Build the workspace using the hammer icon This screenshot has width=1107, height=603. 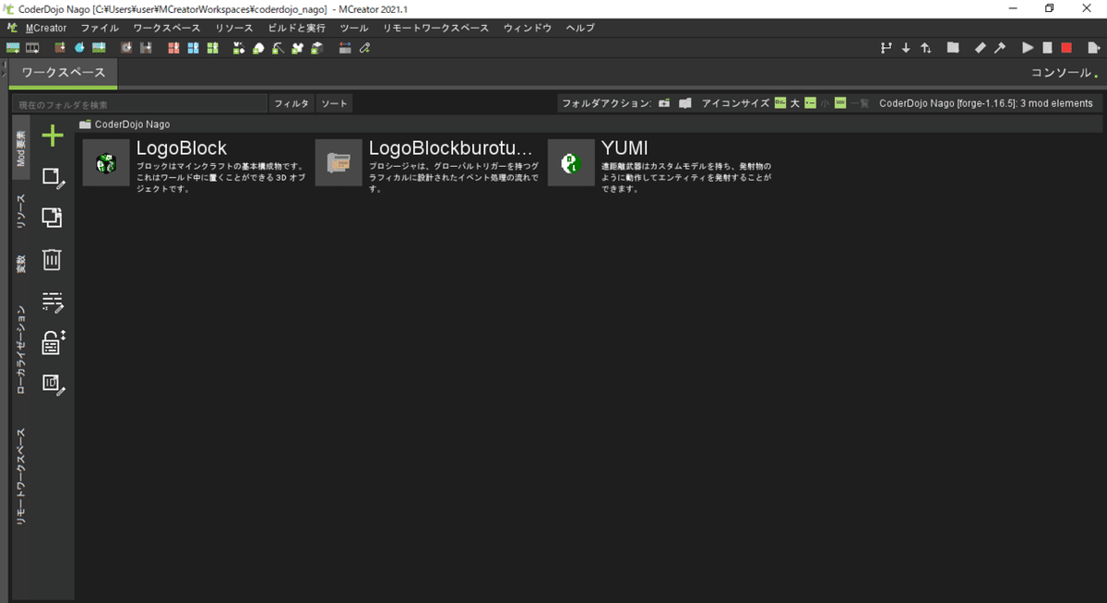tap(999, 47)
